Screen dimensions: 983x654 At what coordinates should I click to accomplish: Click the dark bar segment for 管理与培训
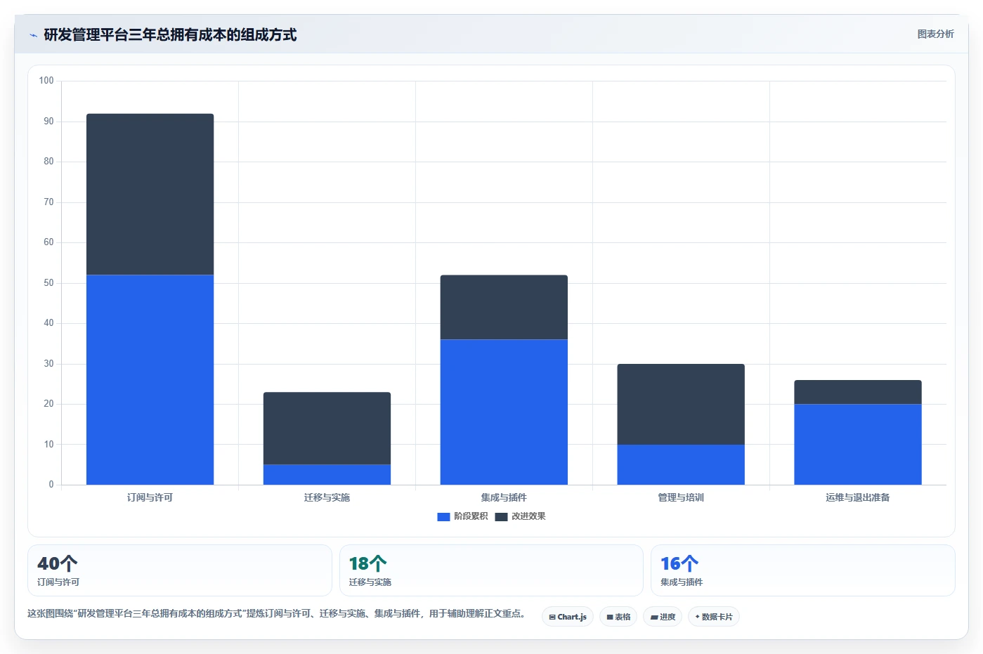pos(681,404)
